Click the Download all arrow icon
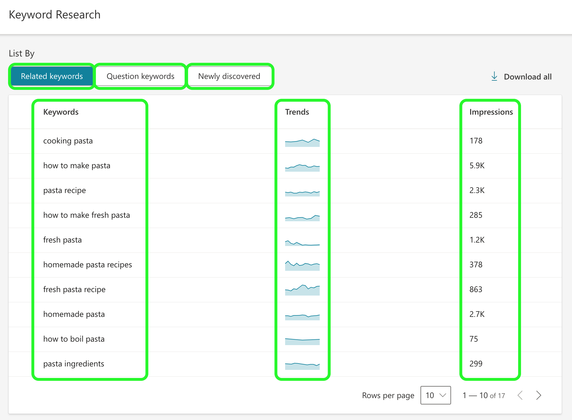Viewport: 572px width, 420px height. (x=494, y=76)
